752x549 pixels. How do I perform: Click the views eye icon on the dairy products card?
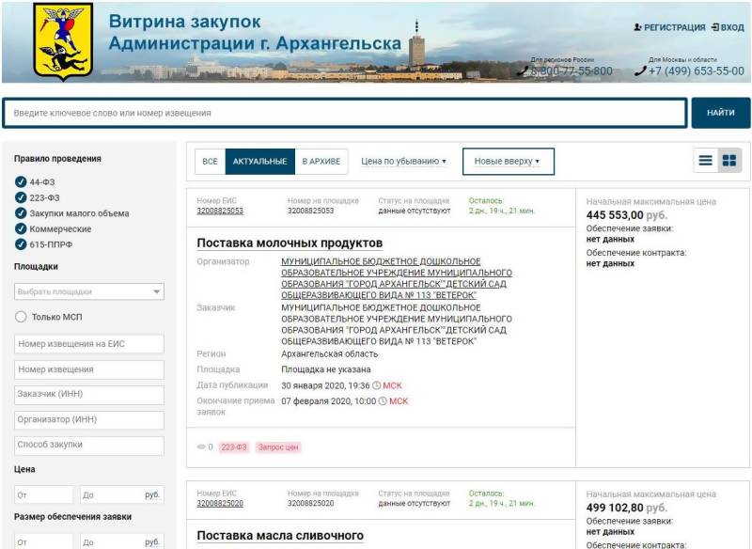click(201, 447)
